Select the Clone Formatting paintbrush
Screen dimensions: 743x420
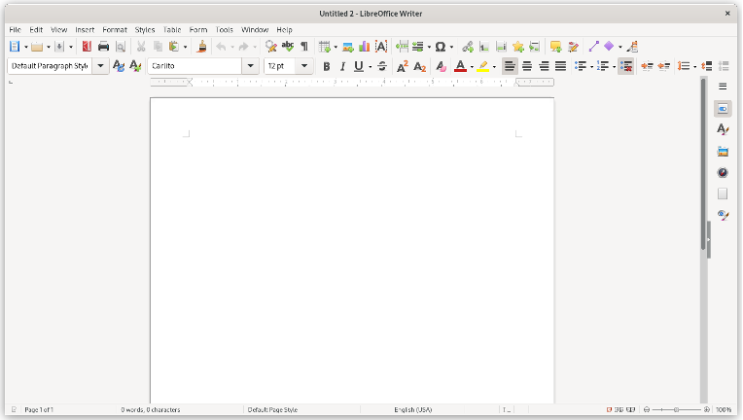click(201, 46)
